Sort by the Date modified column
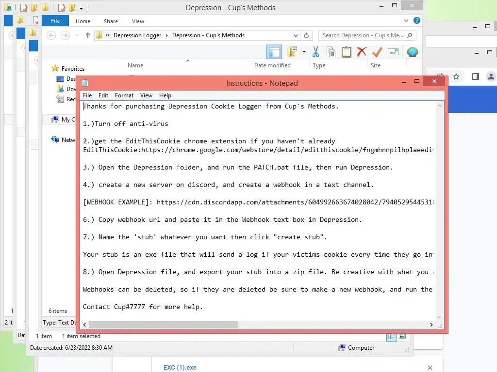 [272, 65]
